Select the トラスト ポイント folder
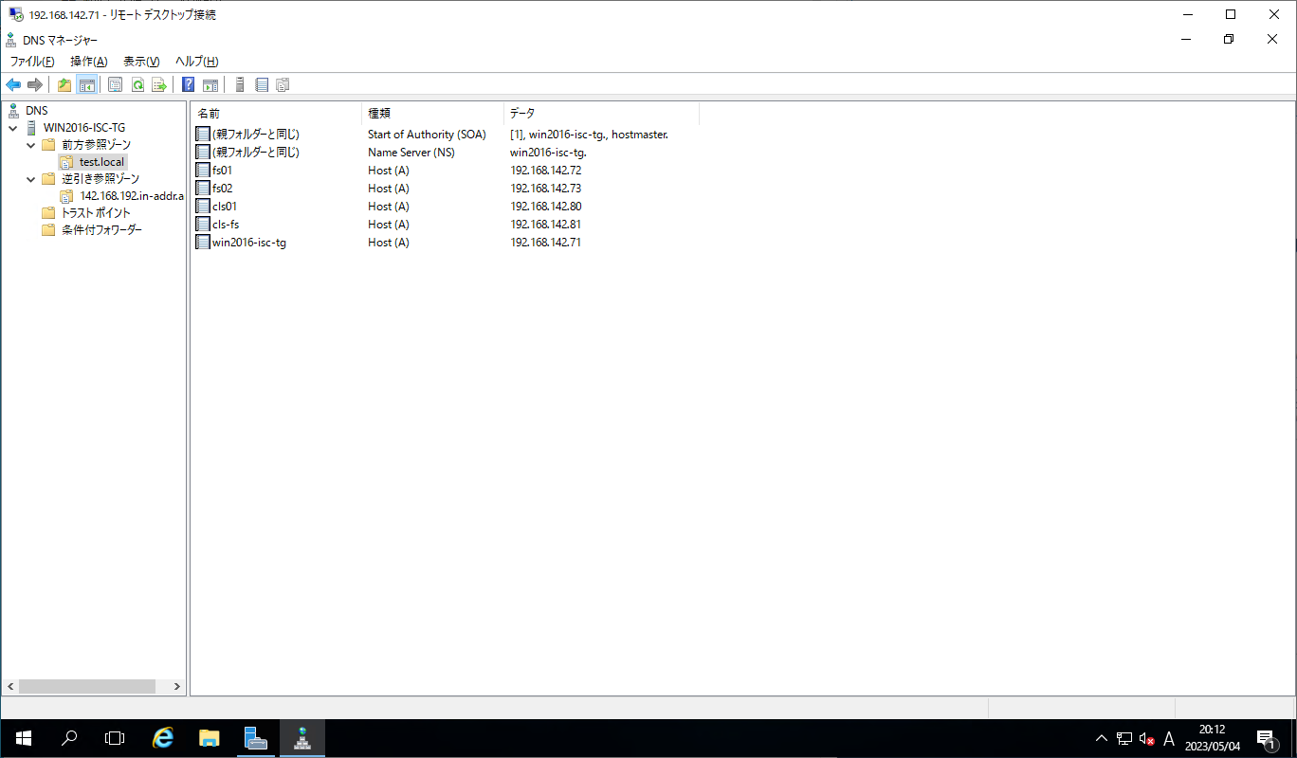 96,213
